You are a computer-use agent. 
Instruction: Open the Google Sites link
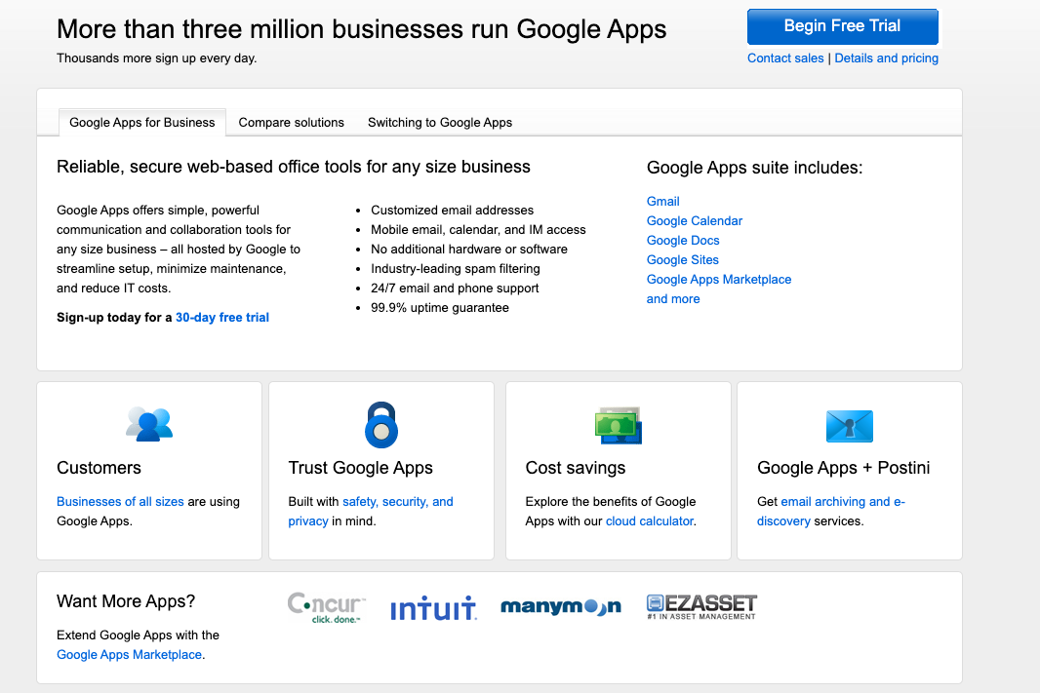[683, 259]
